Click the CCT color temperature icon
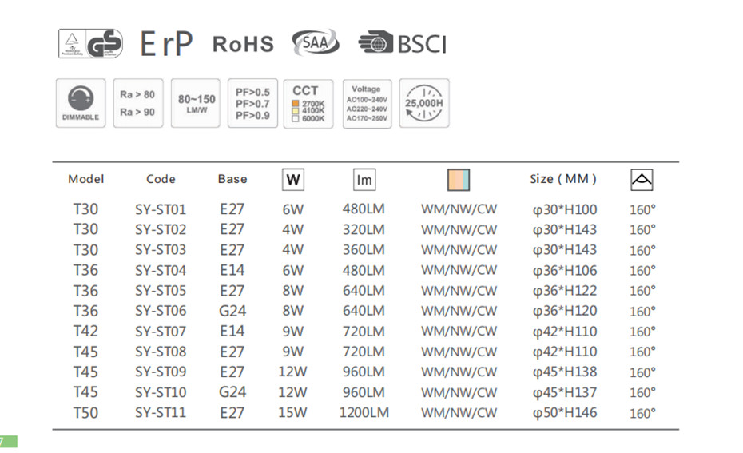The height and width of the screenshot is (453, 743). coord(308,104)
